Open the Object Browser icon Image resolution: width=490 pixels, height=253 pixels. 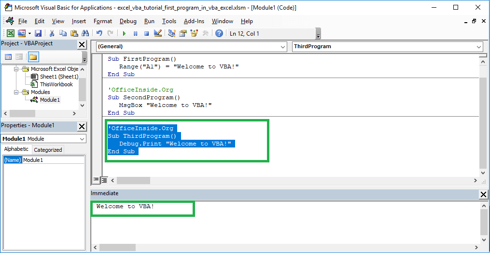click(x=194, y=33)
